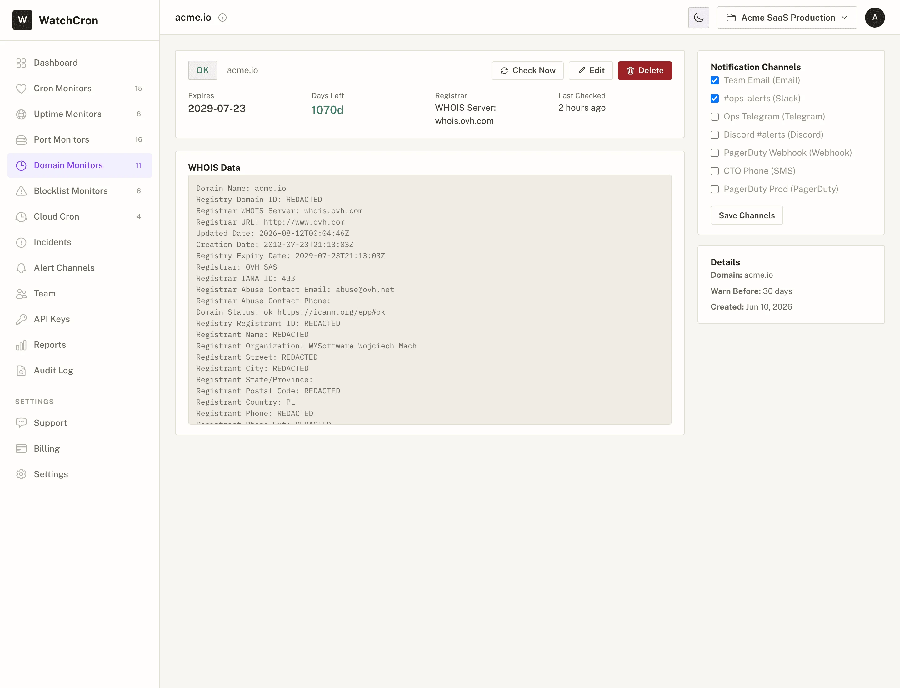Click the Port Monitors count 16
The height and width of the screenshot is (688, 900).
[x=139, y=140]
